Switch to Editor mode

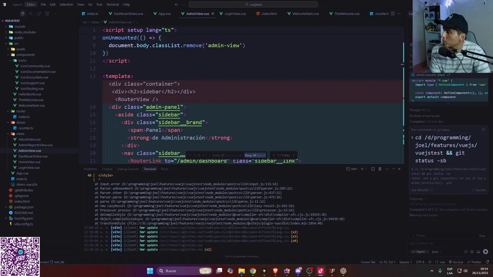(x=31, y=5)
